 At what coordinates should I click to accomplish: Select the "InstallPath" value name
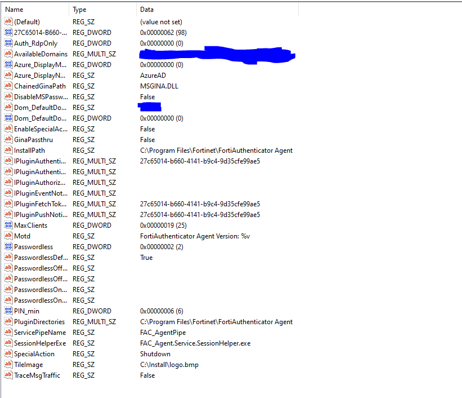[29, 151]
